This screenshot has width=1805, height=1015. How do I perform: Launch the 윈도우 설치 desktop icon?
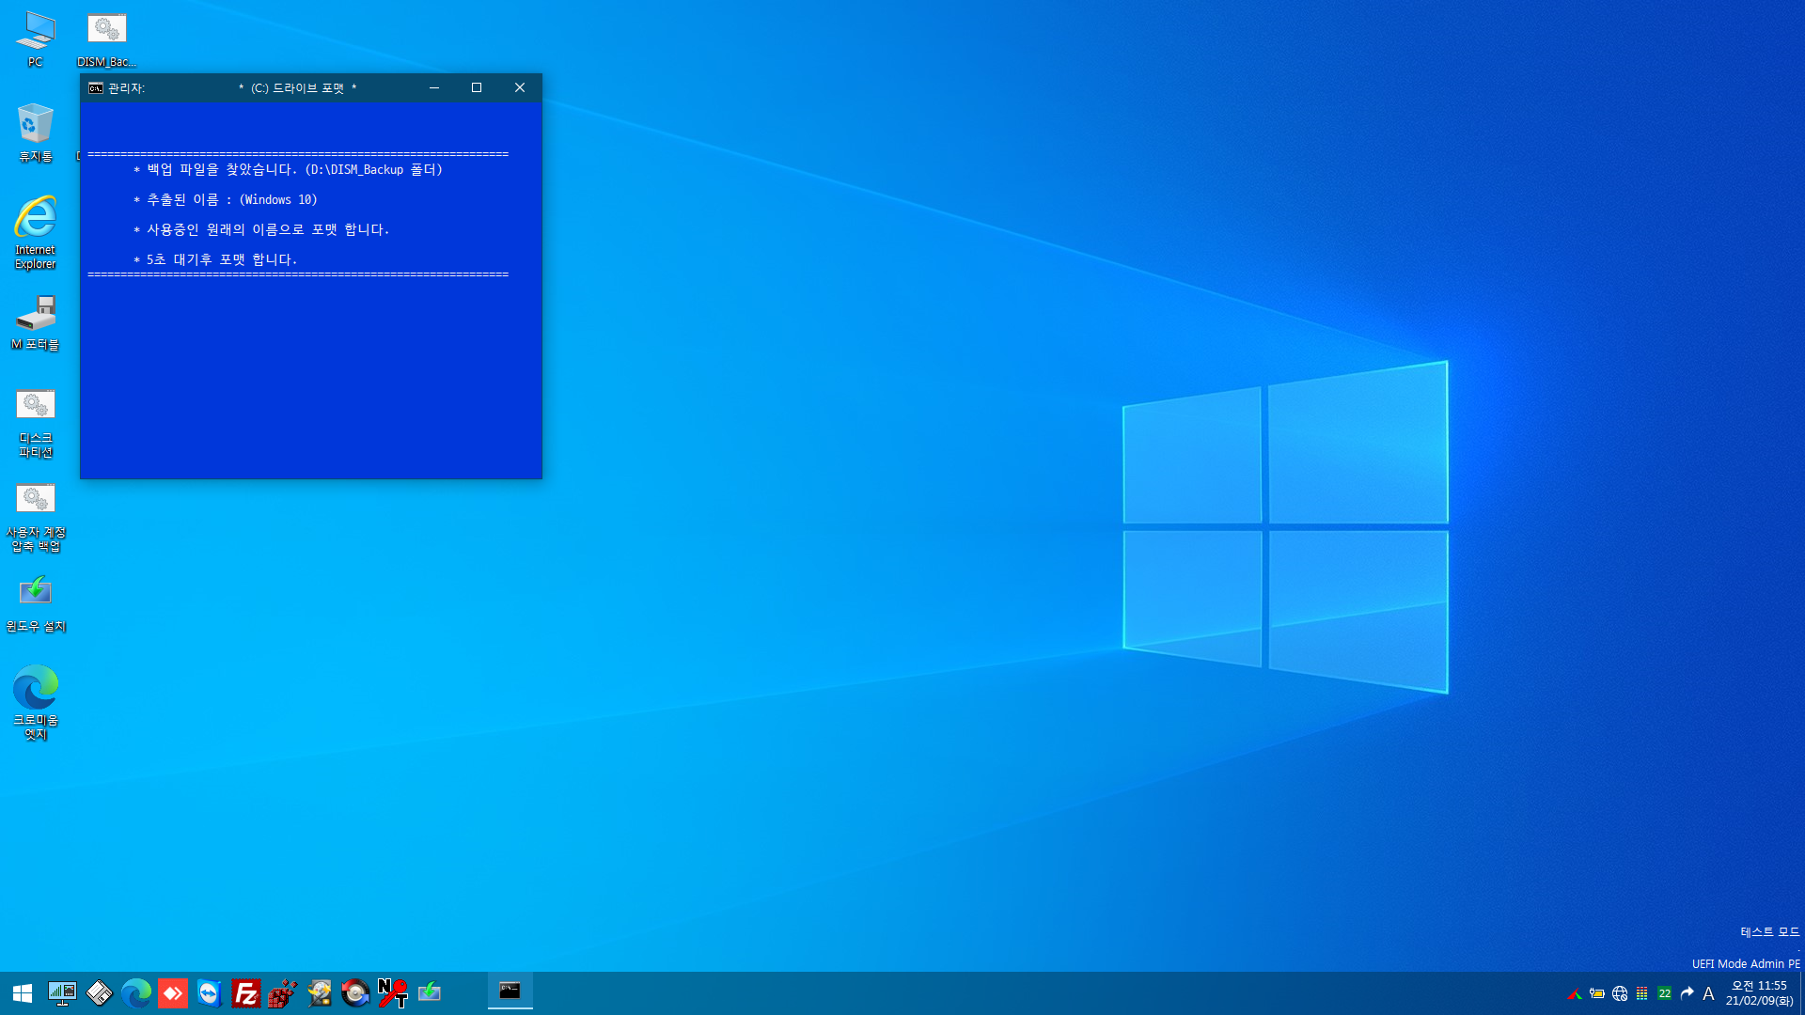coord(35,602)
